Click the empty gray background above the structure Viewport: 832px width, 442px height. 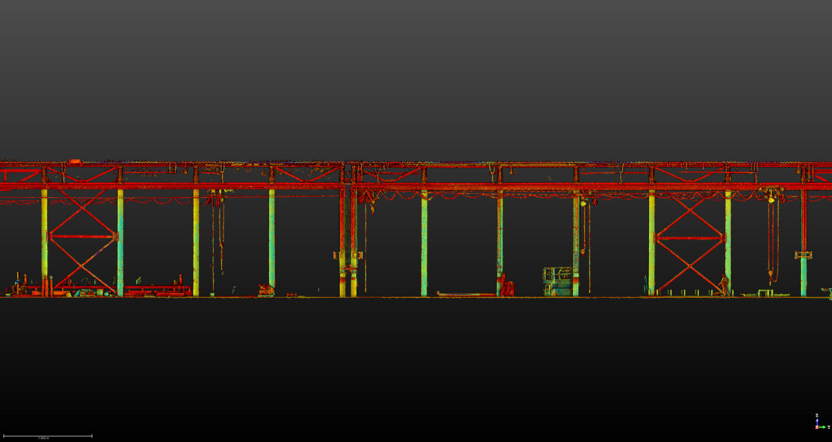click(x=416, y=72)
